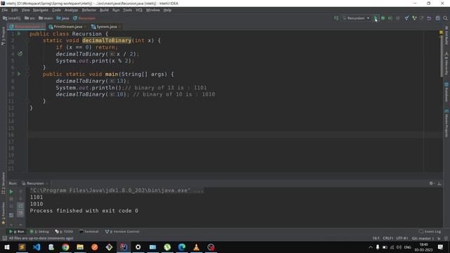Click VCS Commit icon in toolbar

(x=414, y=18)
